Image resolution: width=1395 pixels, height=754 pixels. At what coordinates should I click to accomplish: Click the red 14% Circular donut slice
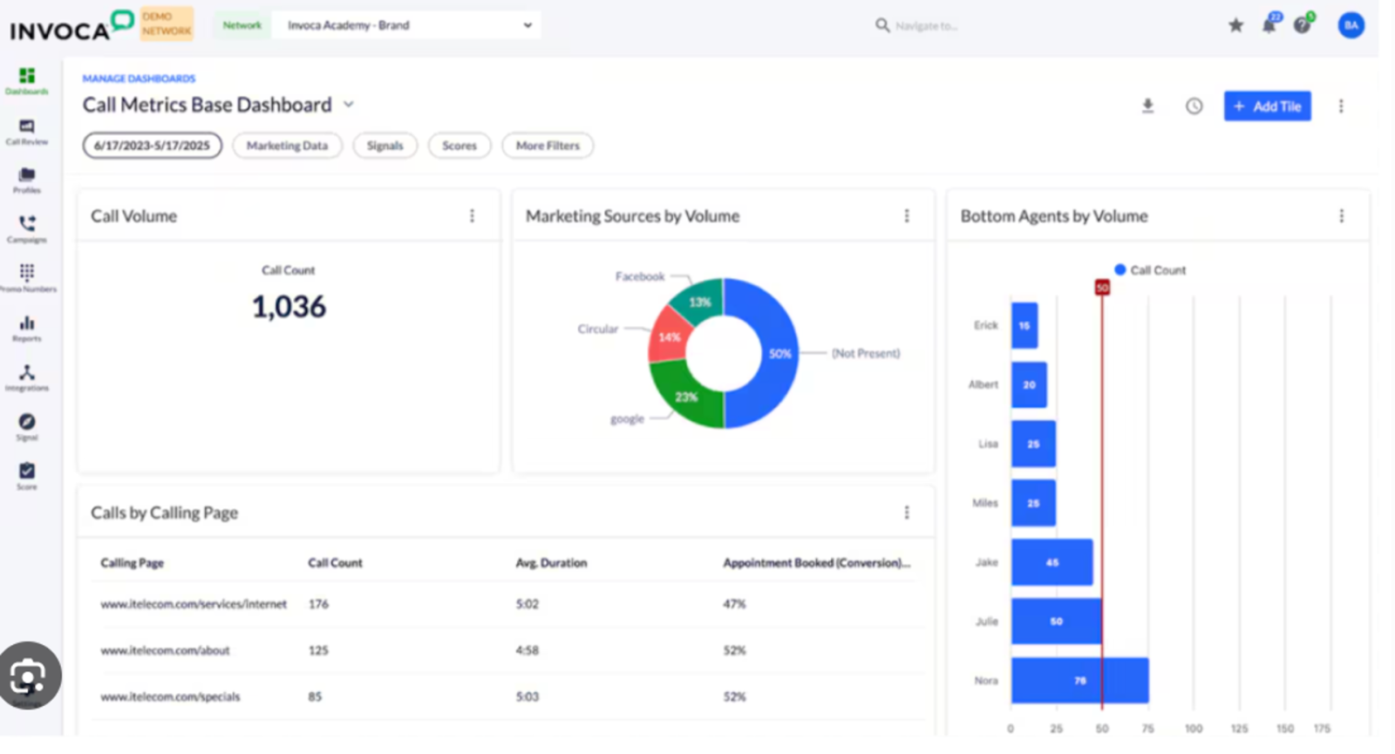click(668, 336)
